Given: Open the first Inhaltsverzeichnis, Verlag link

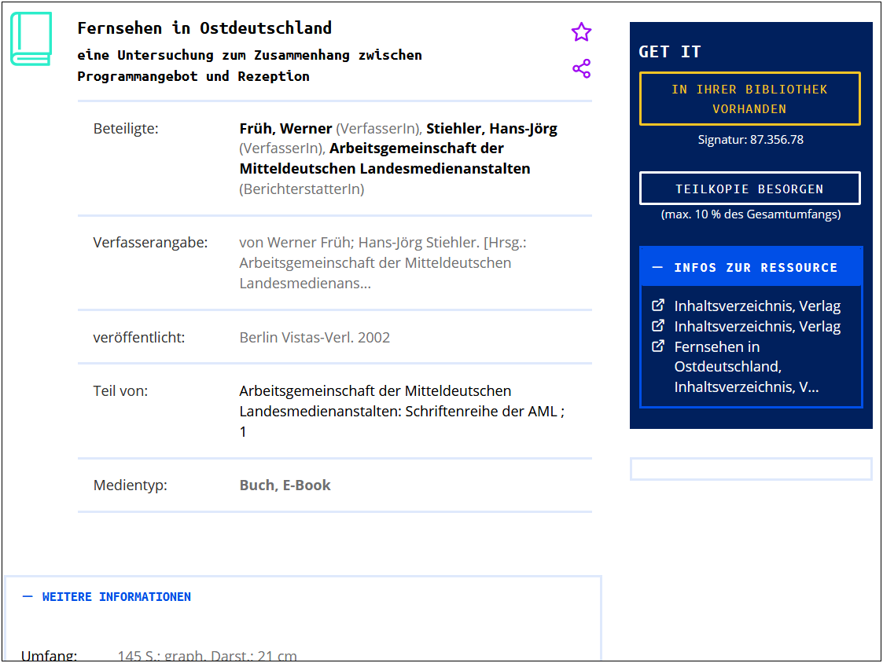Looking at the screenshot, I should (757, 306).
